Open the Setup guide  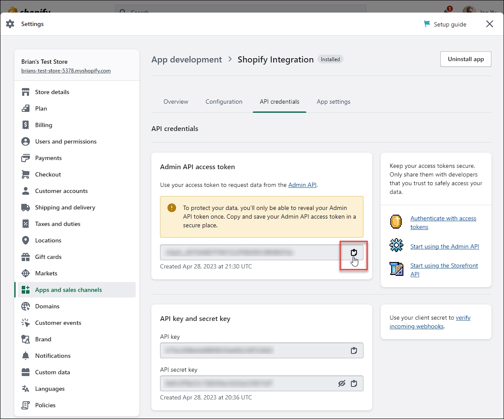click(x=445, y=24)
